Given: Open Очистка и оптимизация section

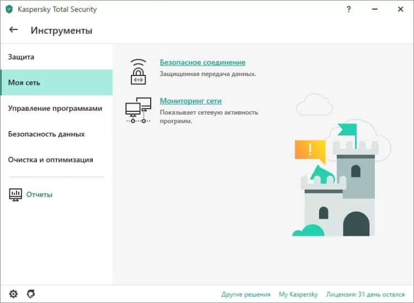Looking at the screenshot, I should click(56, 160).
